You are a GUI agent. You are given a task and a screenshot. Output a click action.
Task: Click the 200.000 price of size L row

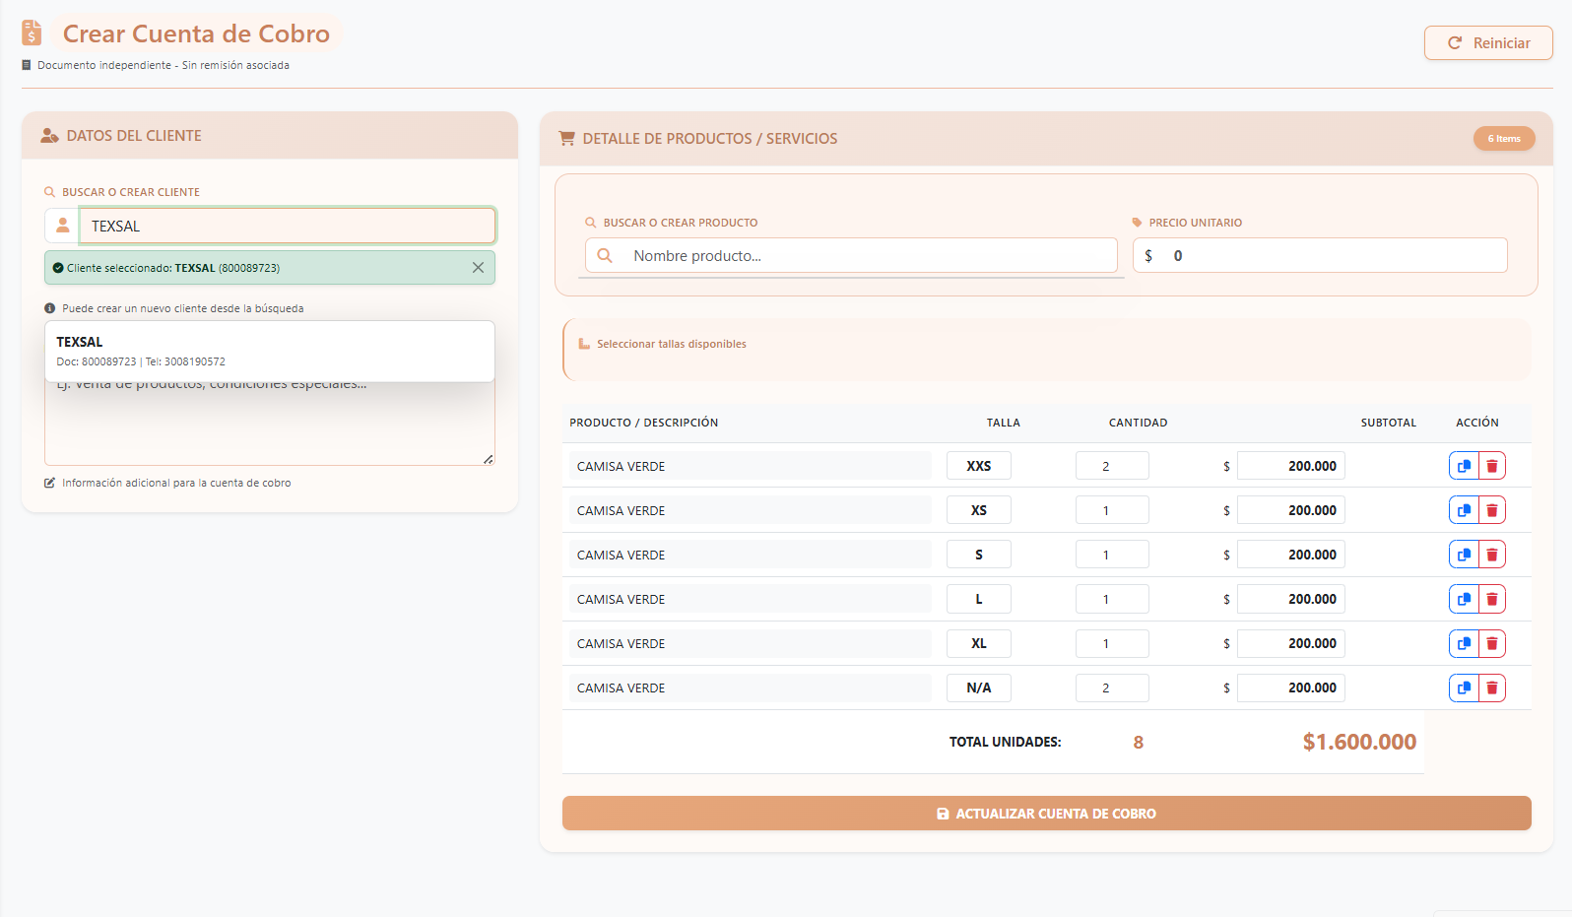click(x=1291, y=599)
